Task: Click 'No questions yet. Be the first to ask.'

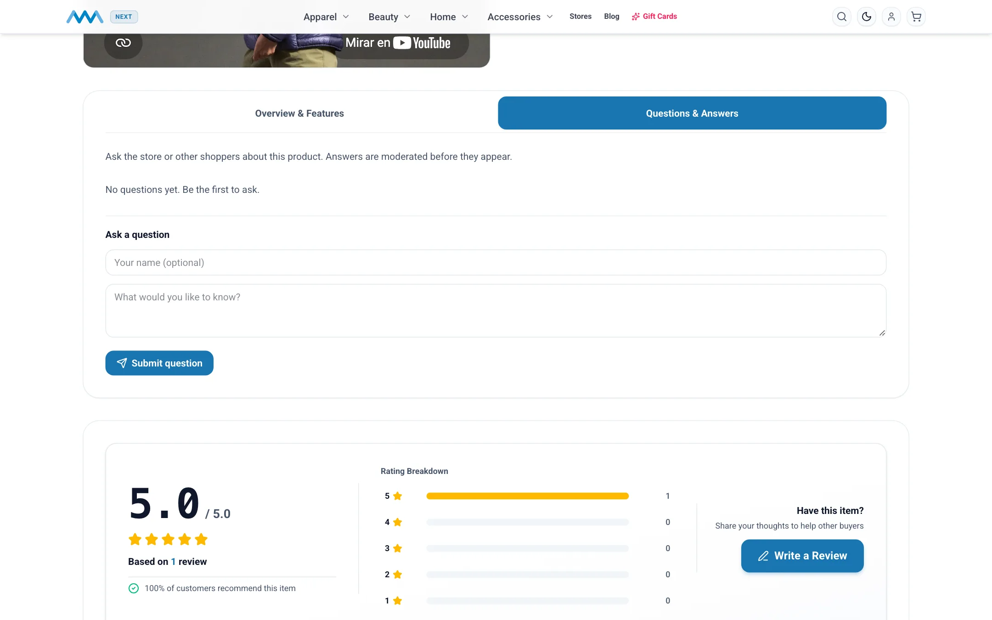Action: pyautogui.click(x=182, y=190)
